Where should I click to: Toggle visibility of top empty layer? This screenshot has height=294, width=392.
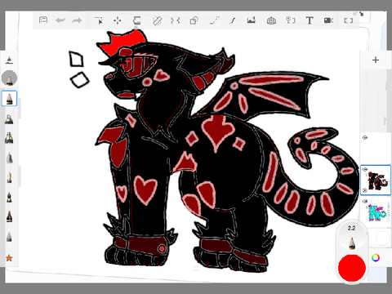coord(365,138)
